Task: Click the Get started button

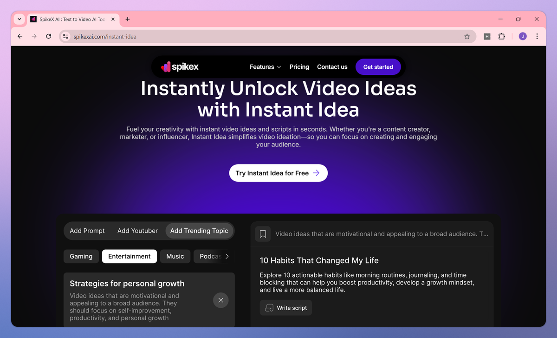Action: (378, 67)
